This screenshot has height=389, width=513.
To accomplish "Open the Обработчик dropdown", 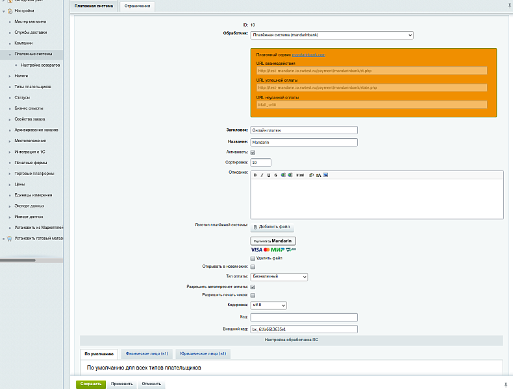I will (332, 35).
